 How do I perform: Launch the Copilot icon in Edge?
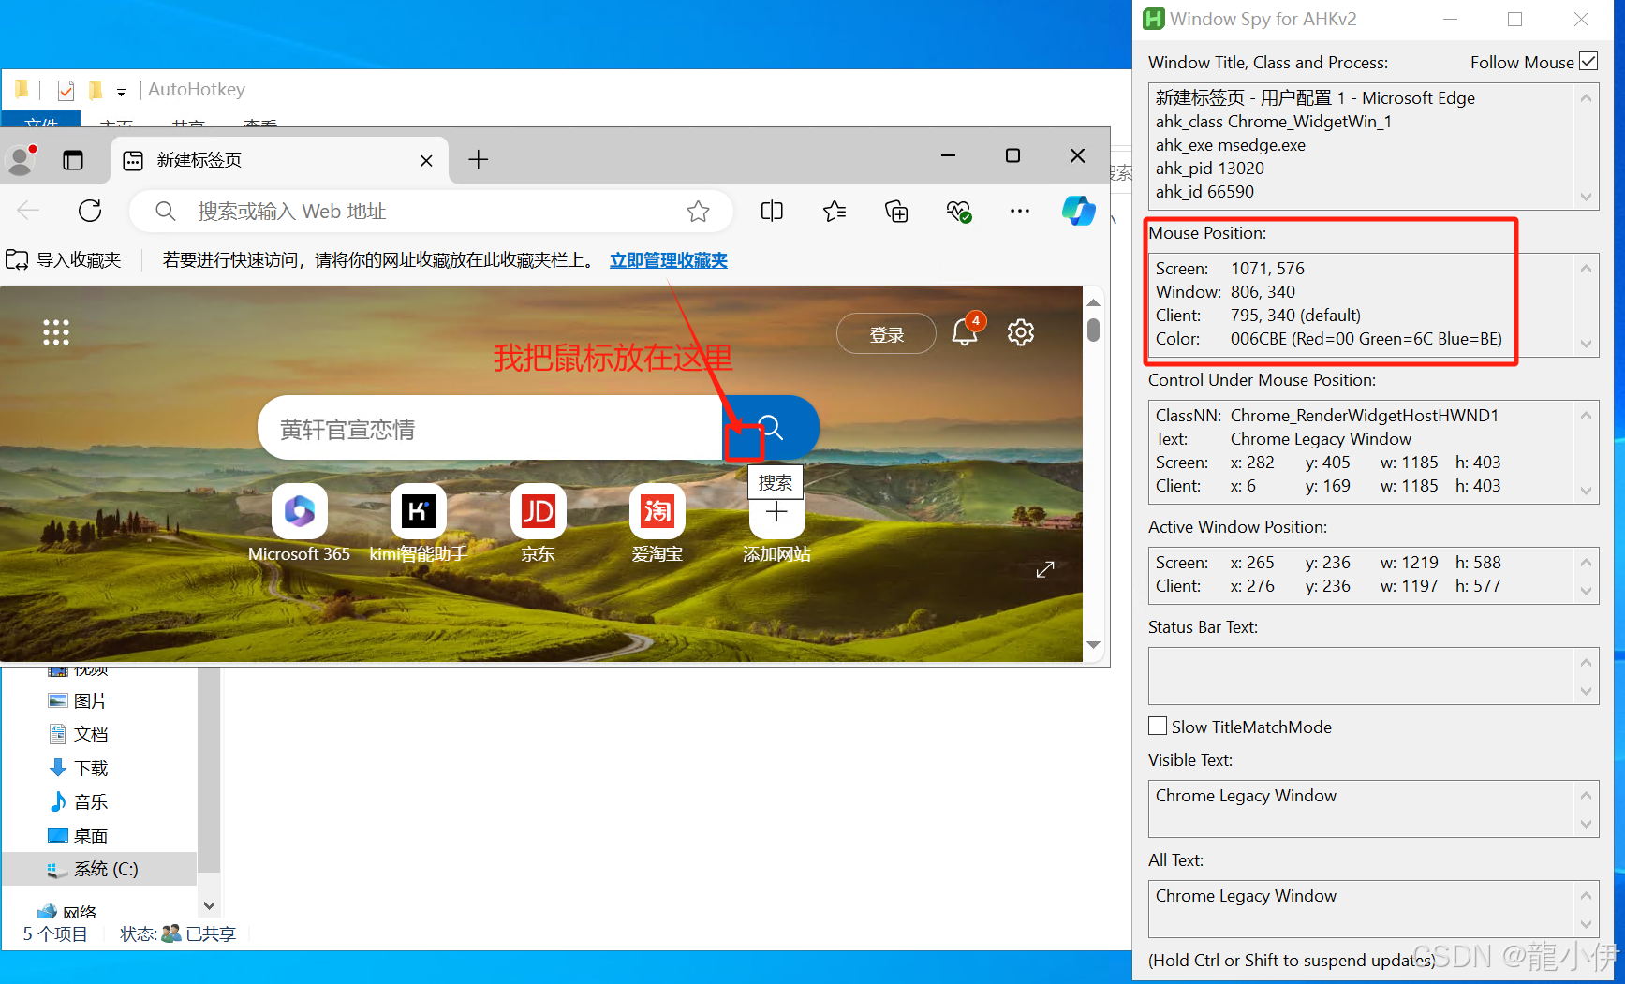(1078, 211)
